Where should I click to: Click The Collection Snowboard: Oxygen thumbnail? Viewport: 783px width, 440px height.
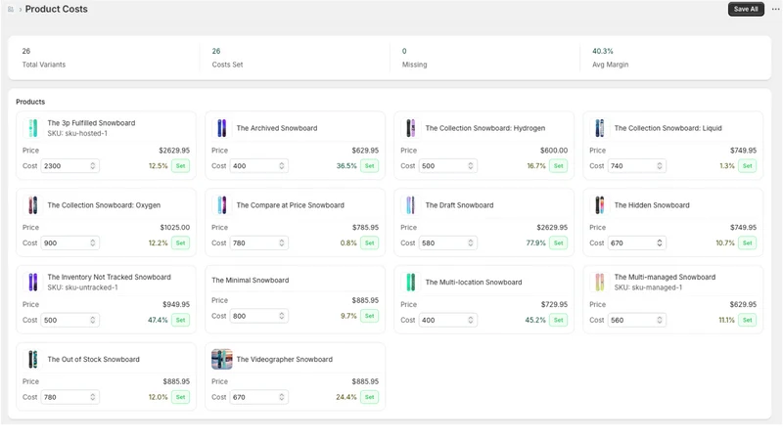pos(33,205)
